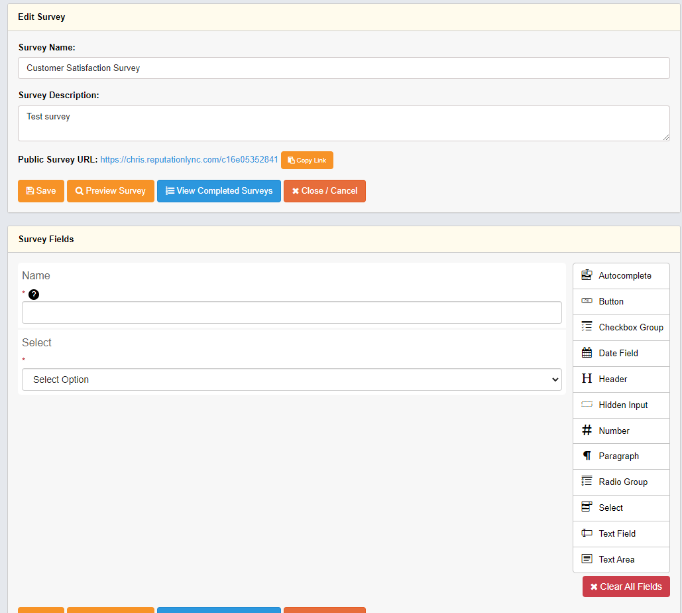Add an Autocomplete field icon

587,275
